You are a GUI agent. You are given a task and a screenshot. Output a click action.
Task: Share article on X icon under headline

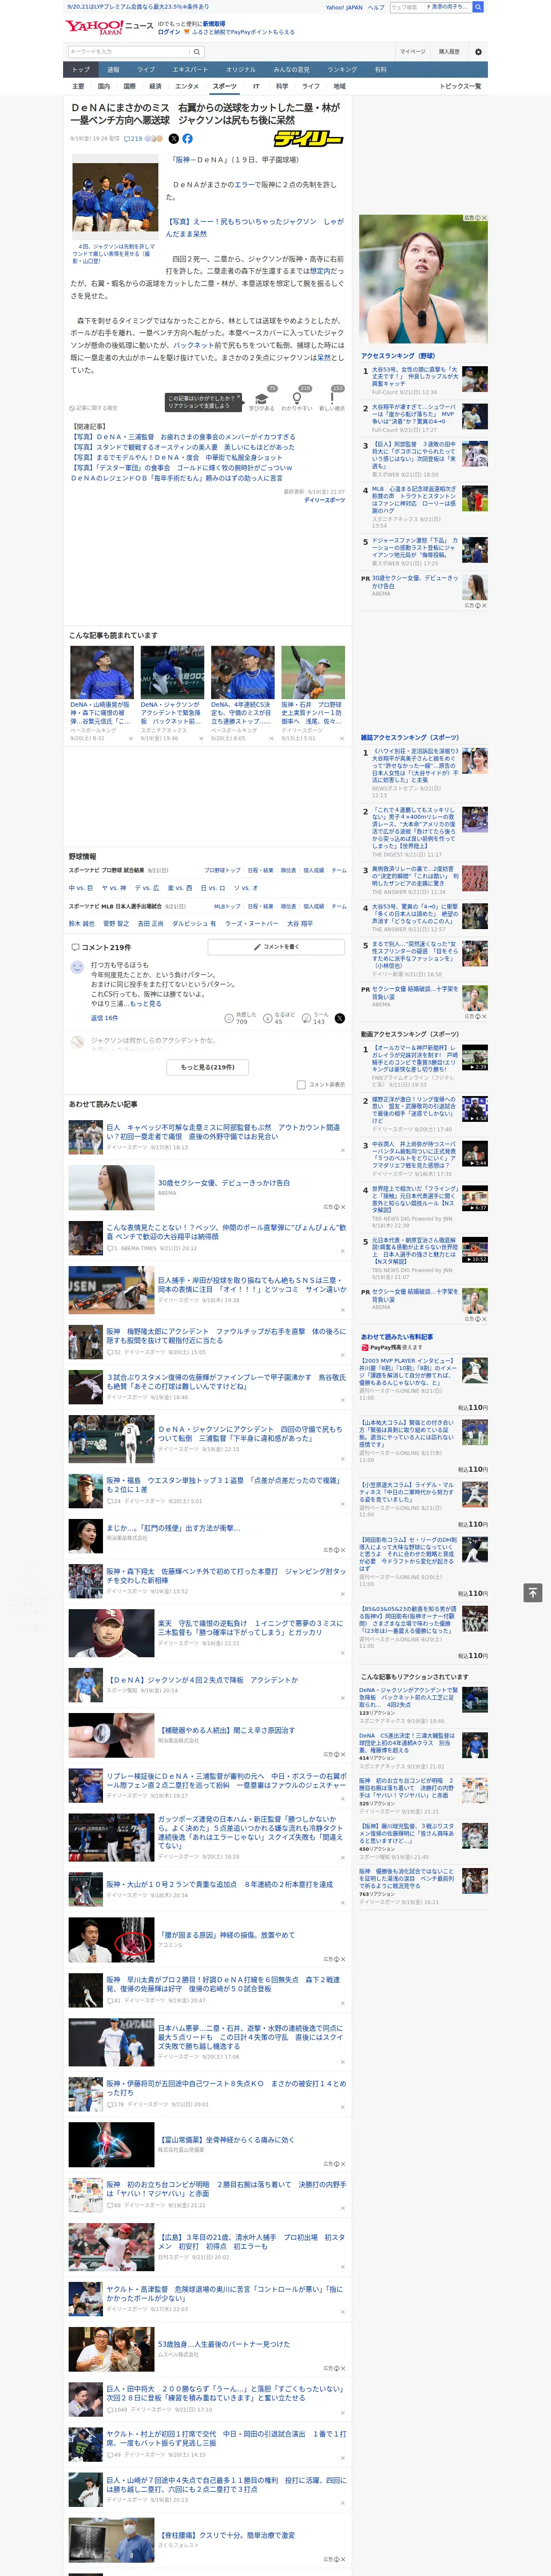pos(174,139)
